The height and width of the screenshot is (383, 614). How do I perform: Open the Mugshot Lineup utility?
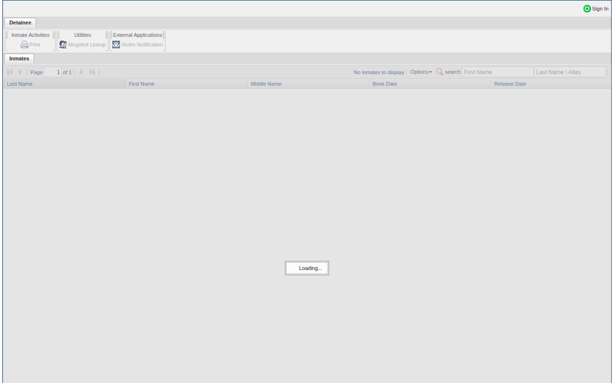coord(82,45)
